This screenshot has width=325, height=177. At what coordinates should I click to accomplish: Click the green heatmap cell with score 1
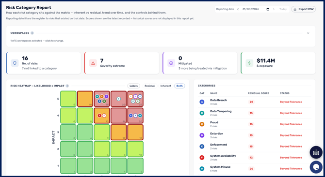(68, 166)
